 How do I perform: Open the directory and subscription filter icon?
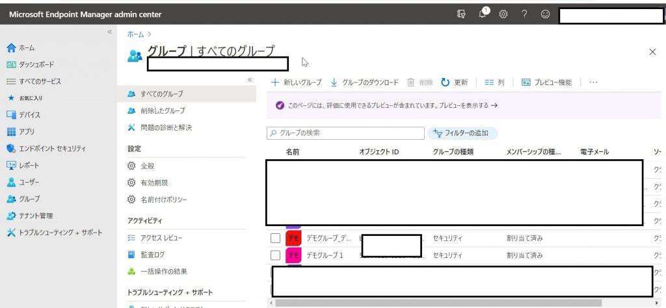click(461, 14)
